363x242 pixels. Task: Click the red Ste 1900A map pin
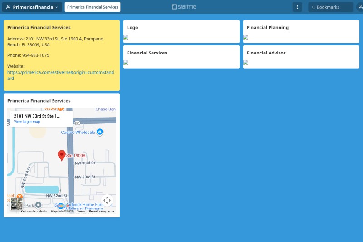click(62, 155)
